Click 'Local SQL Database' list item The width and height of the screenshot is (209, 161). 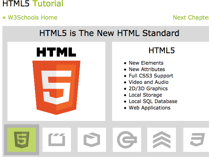click(x=153, y=101)
